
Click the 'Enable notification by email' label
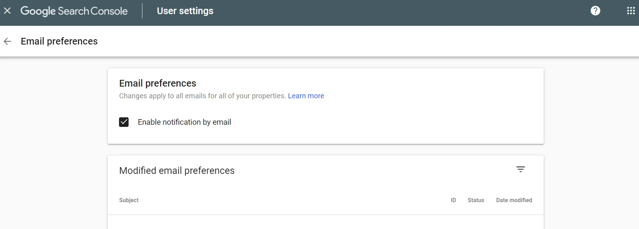[x=184, y=122]
